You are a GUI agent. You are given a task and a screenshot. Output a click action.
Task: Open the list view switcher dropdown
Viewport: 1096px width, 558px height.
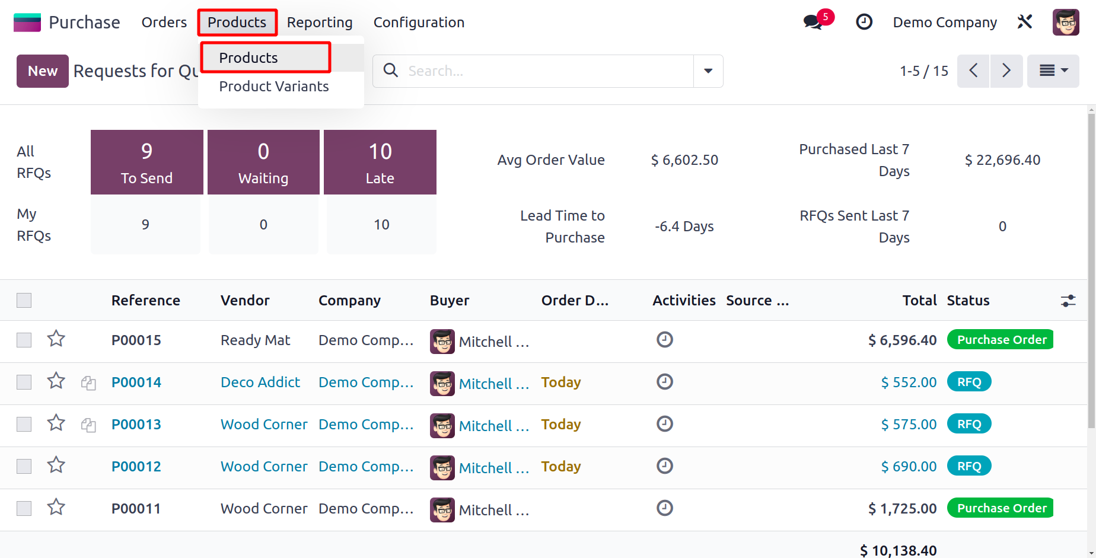coord(1053,71)
